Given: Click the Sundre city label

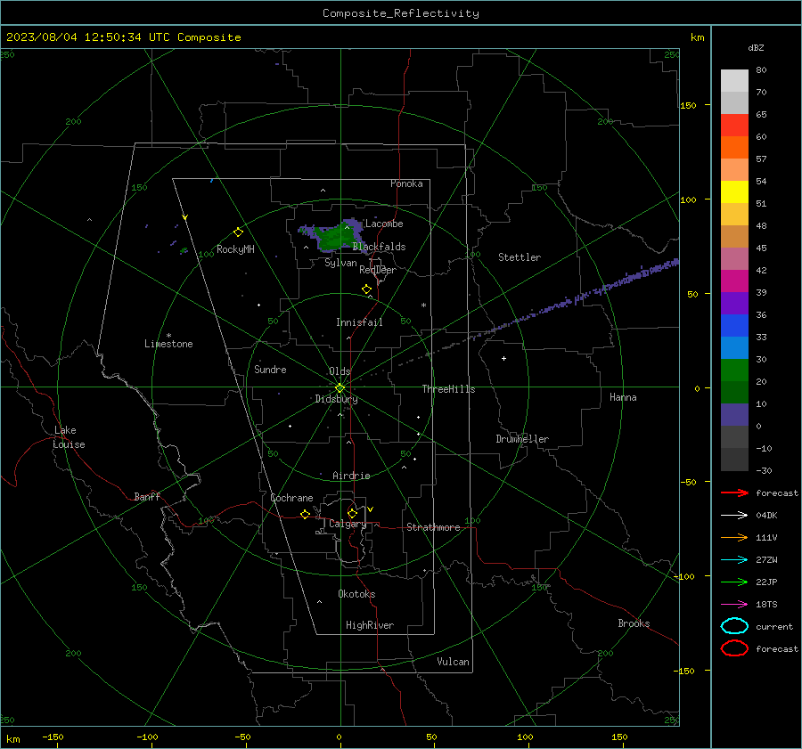Looking at the screenshot, I should [x=270, y=369].
